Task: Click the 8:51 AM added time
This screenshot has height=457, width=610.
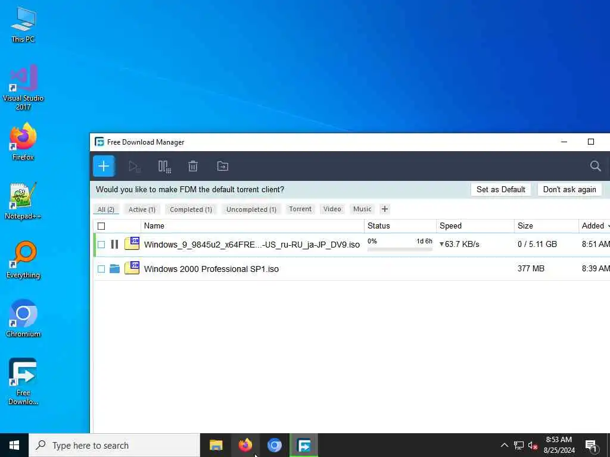Action: pyautogui.click(x=596, y=244)
